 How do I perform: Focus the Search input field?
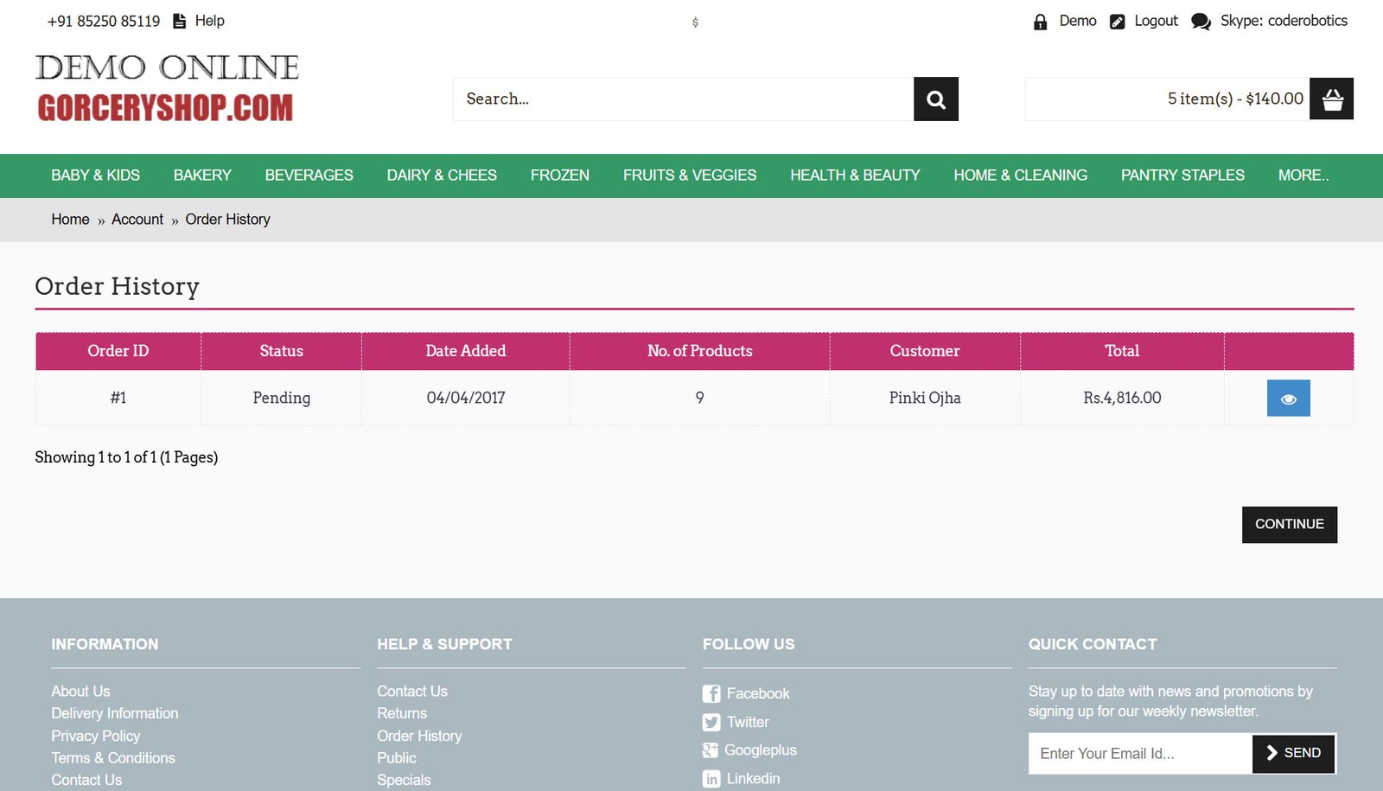tap(683, 99)
